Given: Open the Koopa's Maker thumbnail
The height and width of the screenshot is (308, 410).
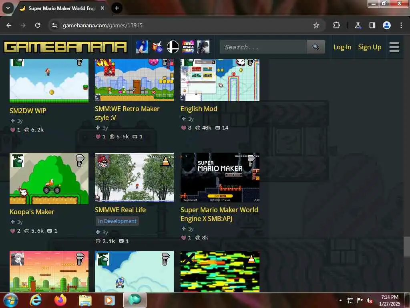Looking at the screenshot, I should click(x=49, y=178).
